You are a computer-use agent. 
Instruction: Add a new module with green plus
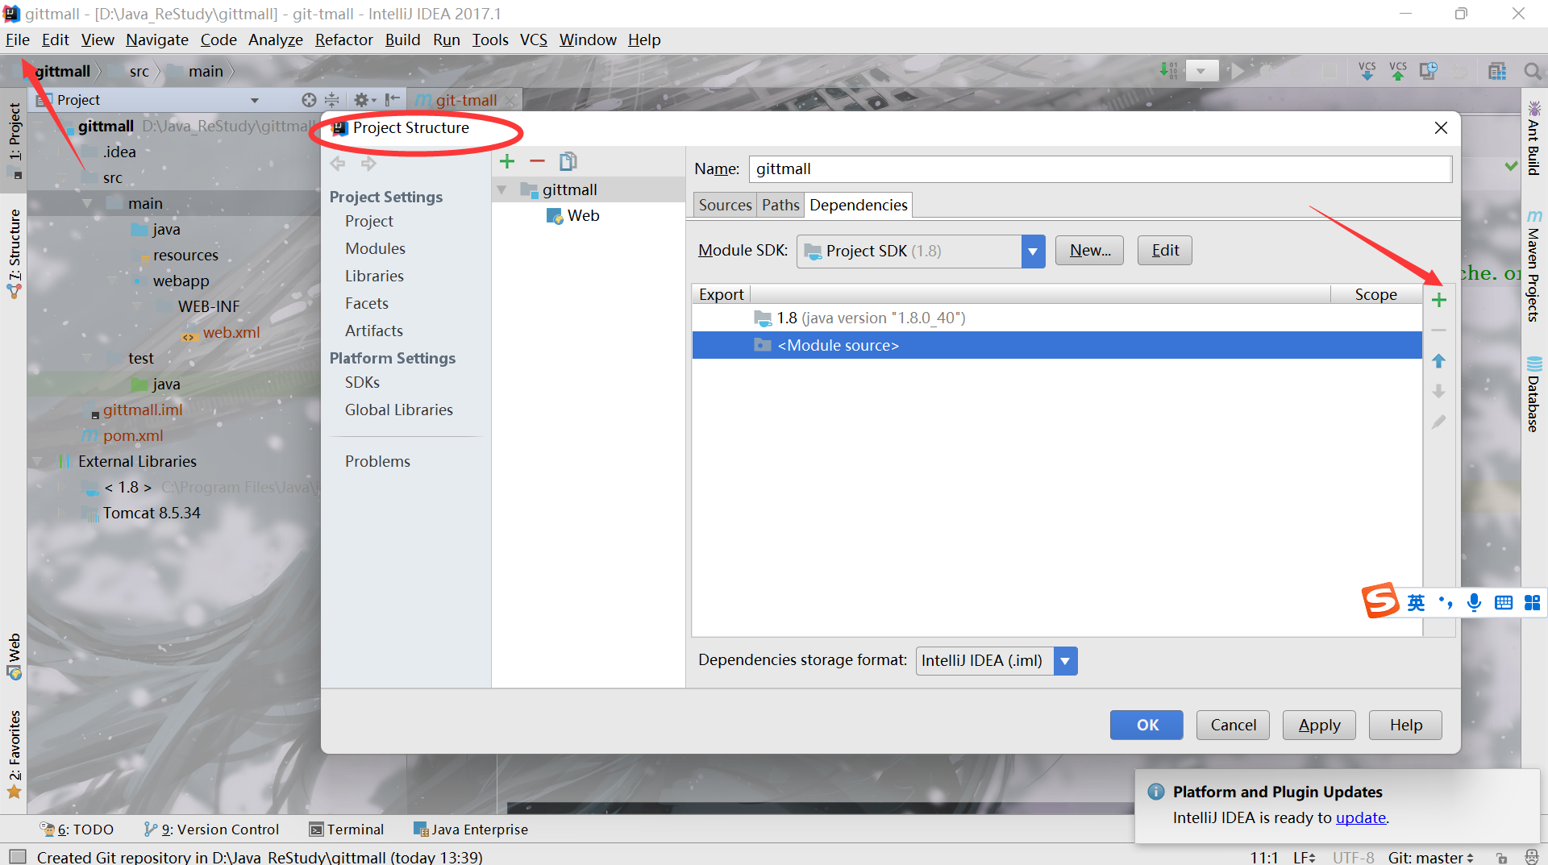507,162
